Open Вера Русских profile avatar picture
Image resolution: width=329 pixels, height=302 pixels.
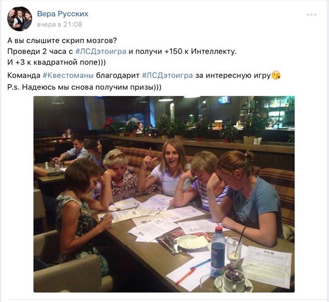[x=20, y=19]
